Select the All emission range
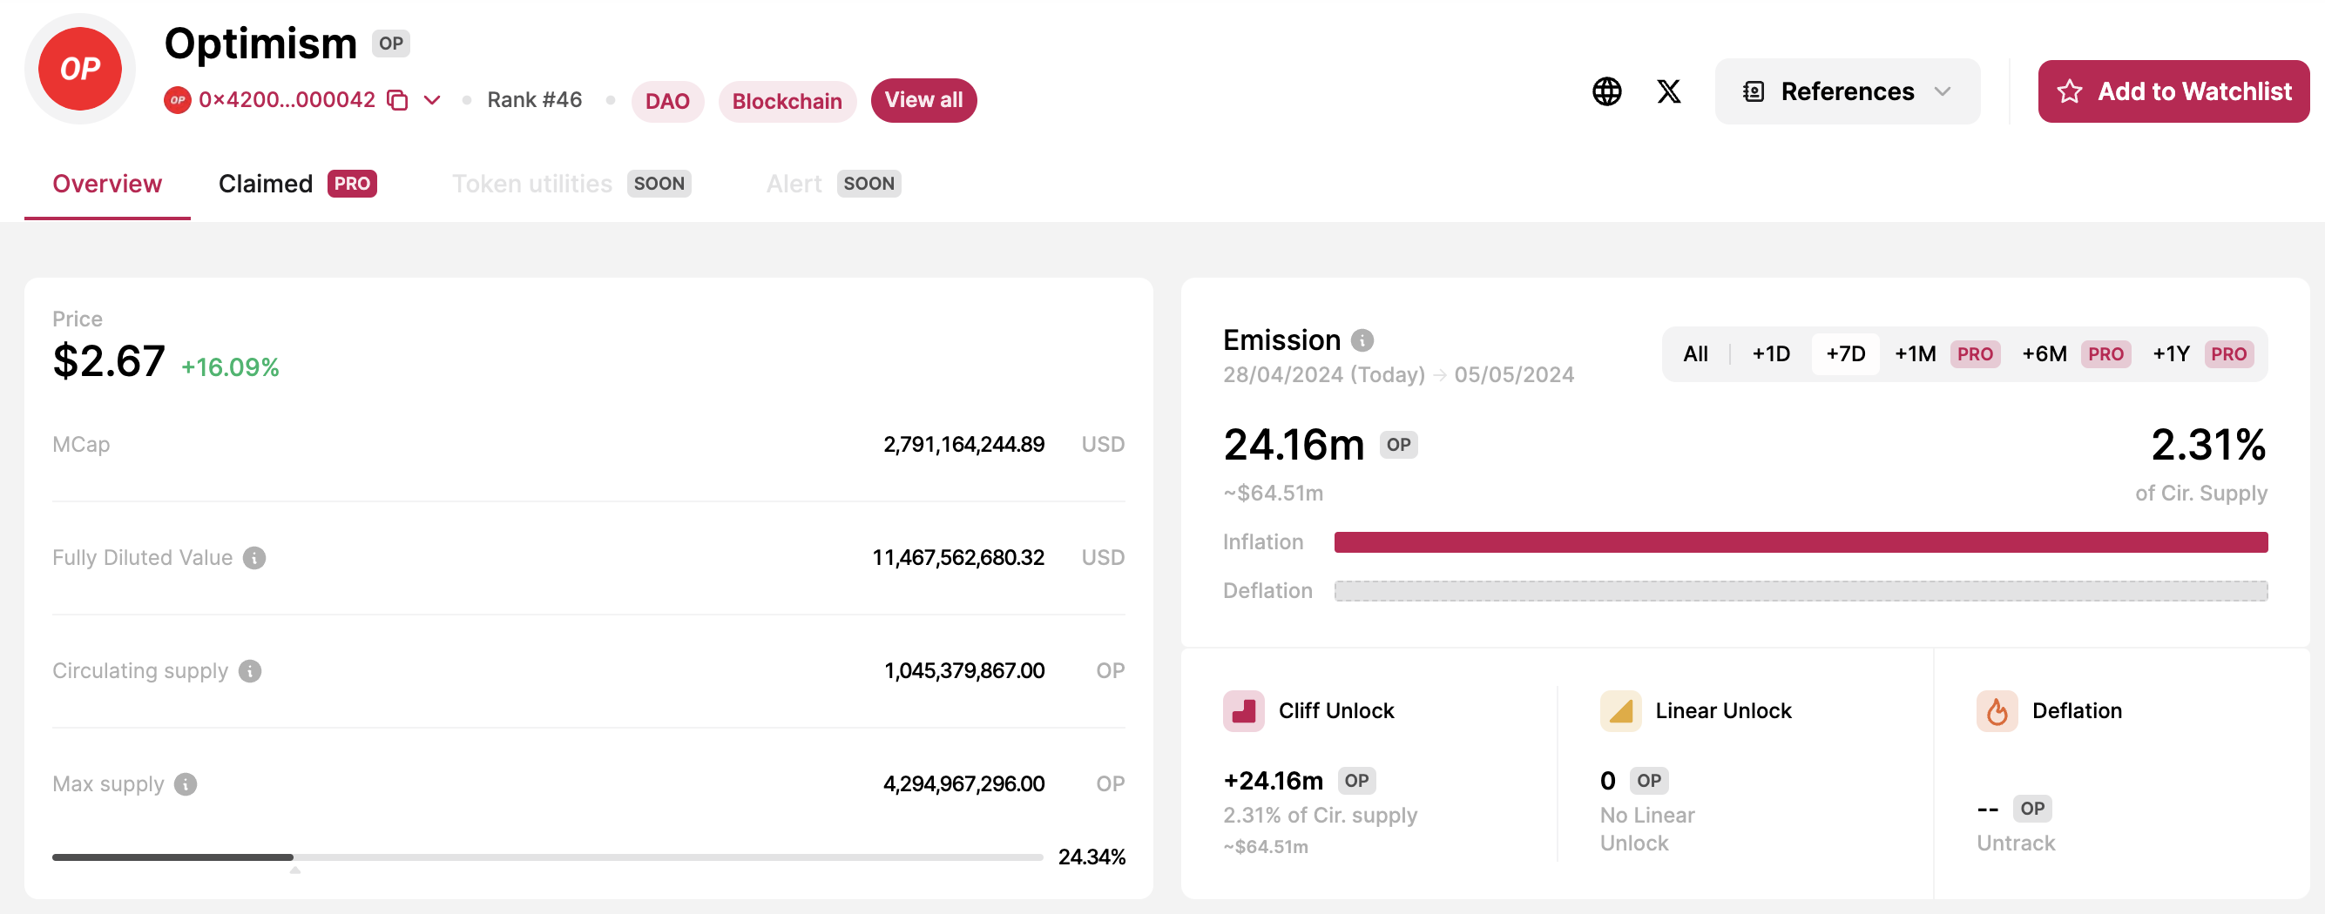The width and height of the screenshot is (2325, 914). pyautogui.click(x=1695, y=353)
